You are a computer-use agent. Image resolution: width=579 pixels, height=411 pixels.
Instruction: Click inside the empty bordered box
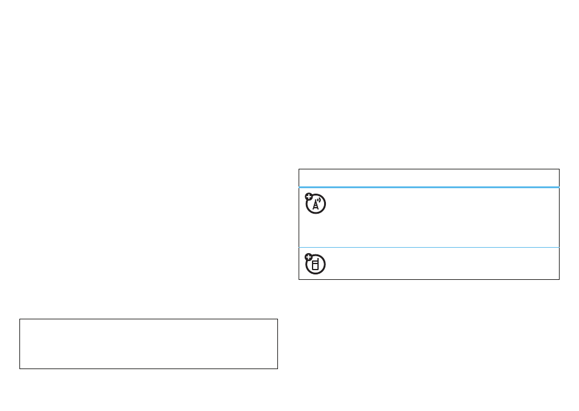[x=149, y=344]
